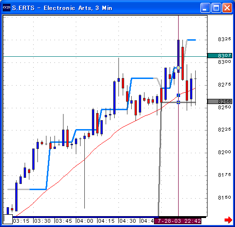The image size is (235, 227).
Task: Click the 04:15 time axis label
Action: click(x=106, y=221)
